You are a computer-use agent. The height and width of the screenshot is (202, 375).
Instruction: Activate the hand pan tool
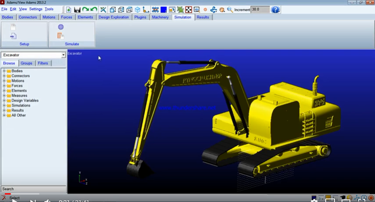[222, 10]
